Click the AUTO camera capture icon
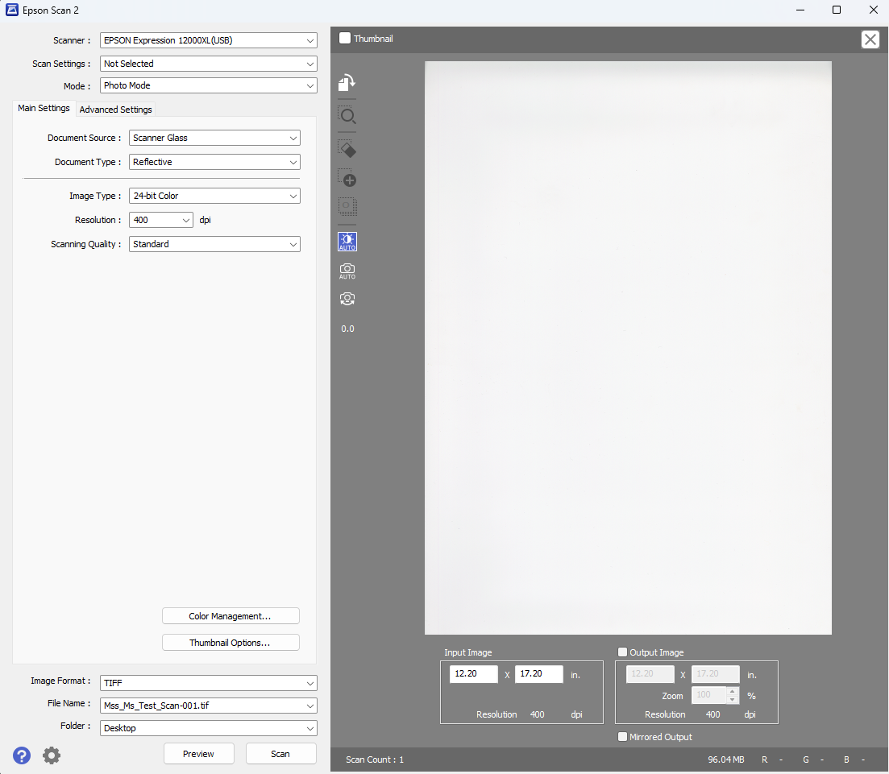 point(347,271)
